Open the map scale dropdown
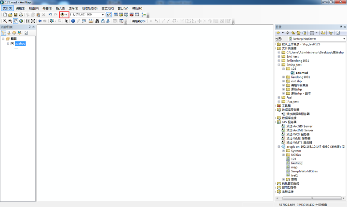This screenshot has width=347, height=207. [103, 15]
